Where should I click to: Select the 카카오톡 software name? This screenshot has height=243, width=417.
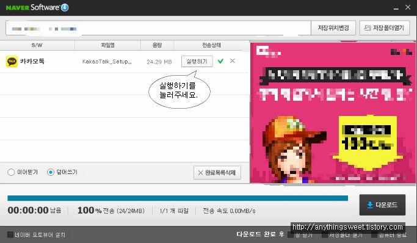click(x=32, y=61)
